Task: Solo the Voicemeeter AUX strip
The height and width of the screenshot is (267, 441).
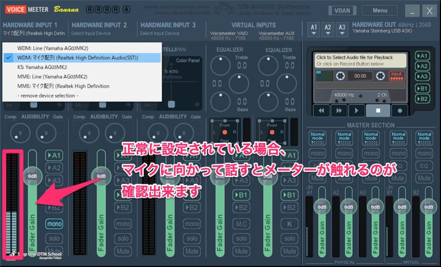Action: pyautogui.click(x=289, y=238)
